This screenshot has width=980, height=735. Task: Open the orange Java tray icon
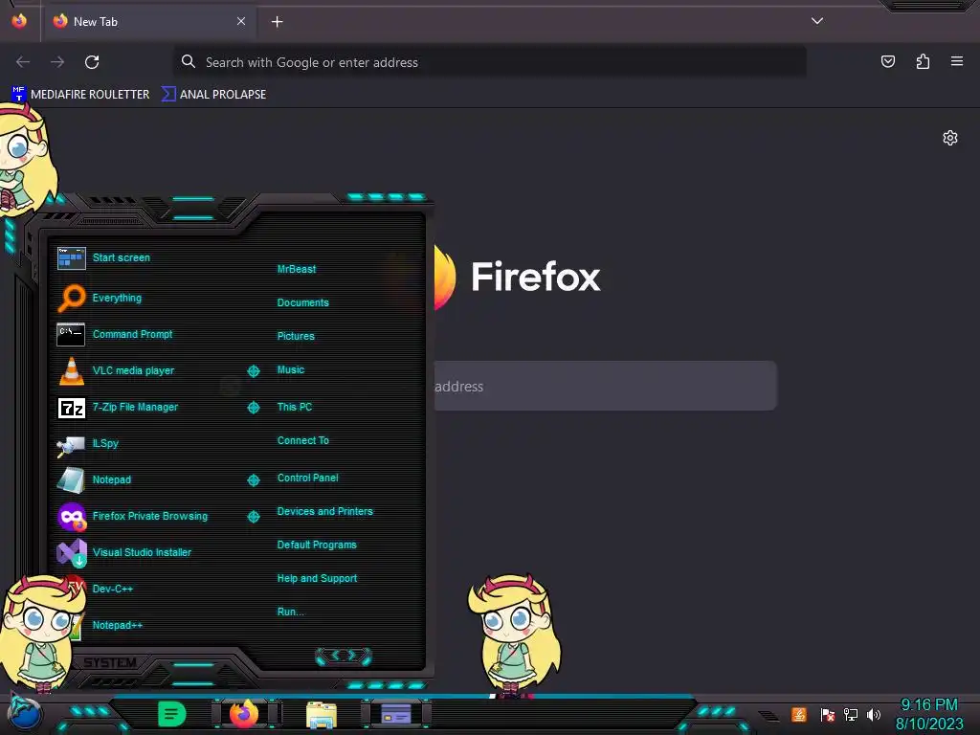click(799, 714)
